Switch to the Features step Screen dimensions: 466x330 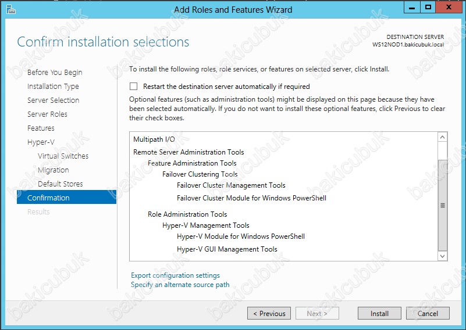click(41, 128)
